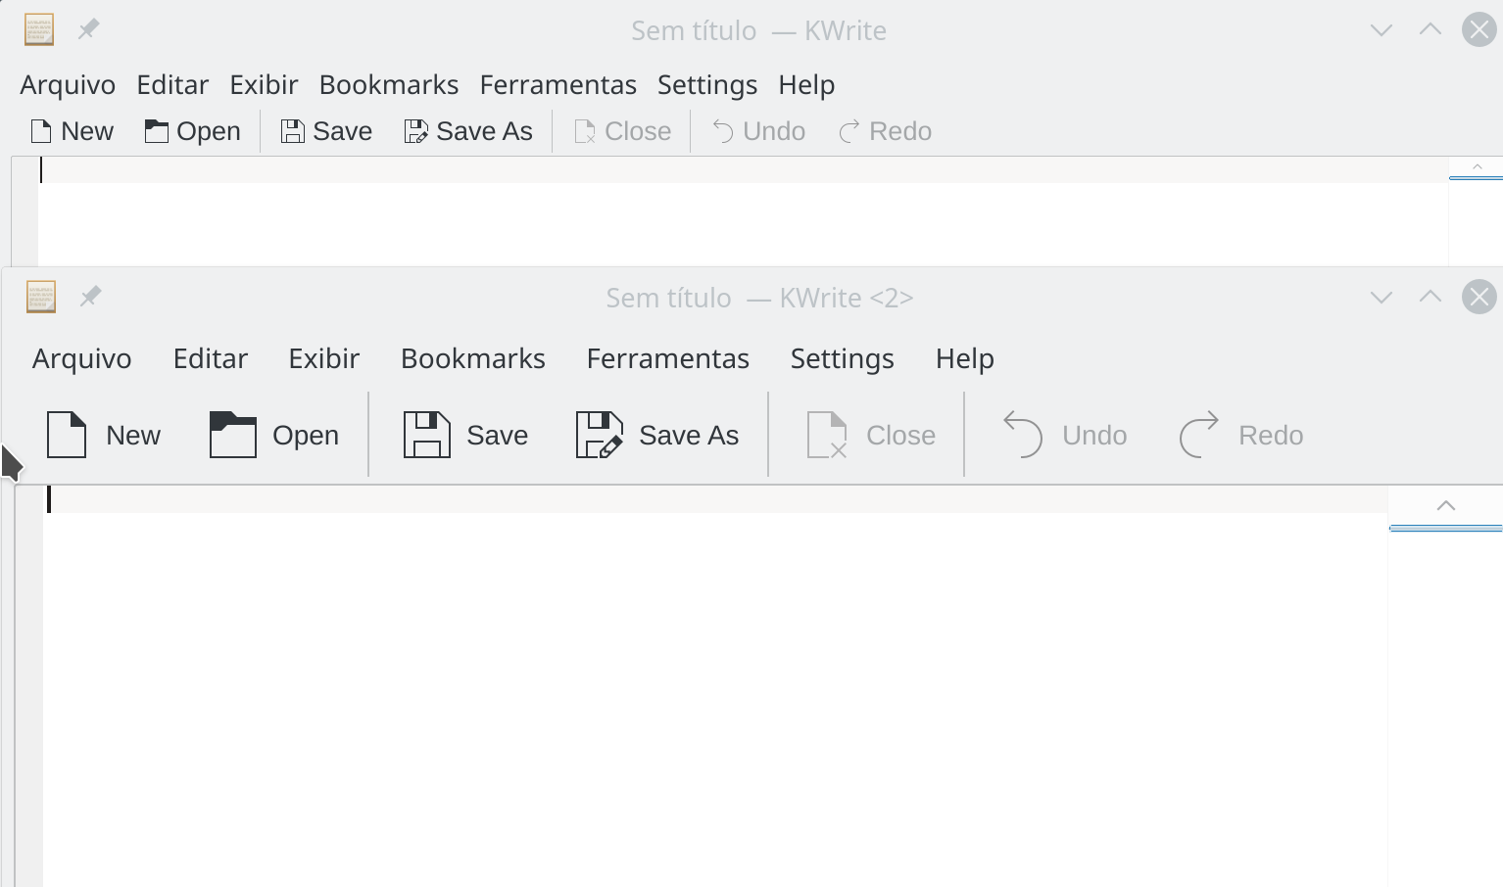Open Editar menu in KWrite <2> window
The image size is (1503, 887).
211,358
